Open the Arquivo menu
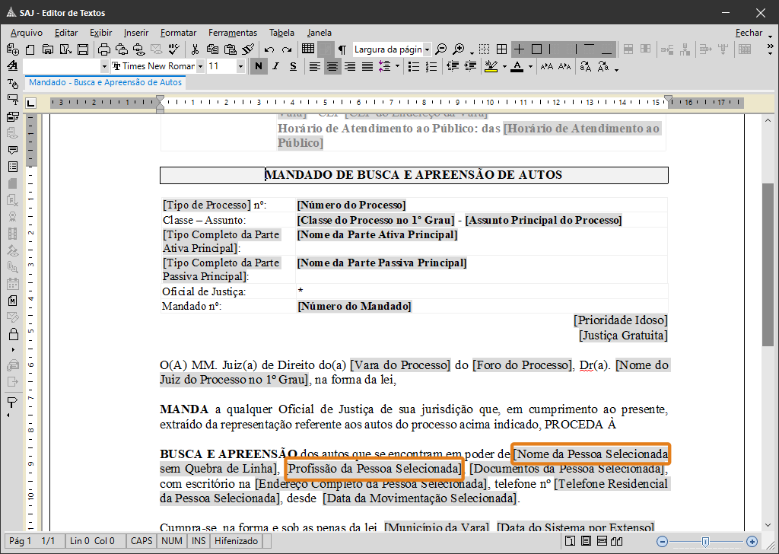Screen dimensions: 779x554 (x=27, y=33)
